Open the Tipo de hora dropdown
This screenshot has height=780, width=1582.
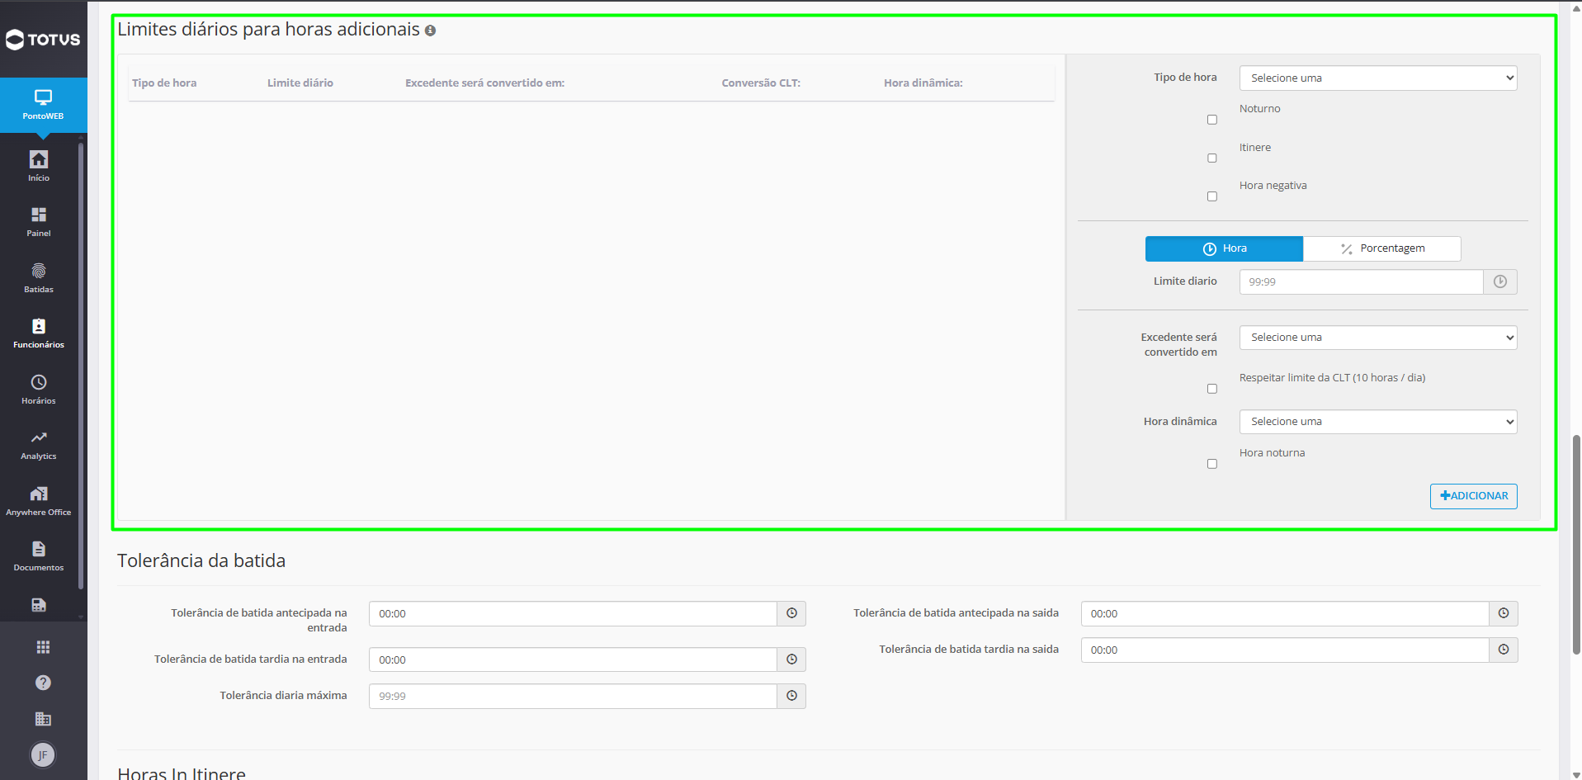(1378, 78)
